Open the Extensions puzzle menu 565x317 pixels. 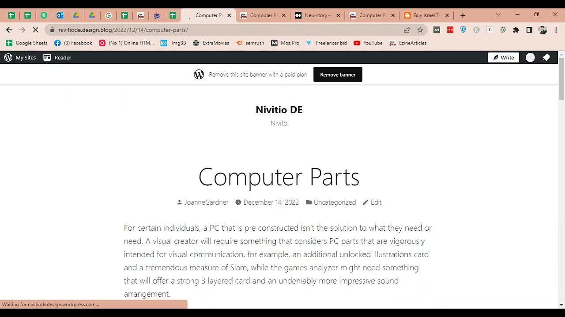pos(516,30)
